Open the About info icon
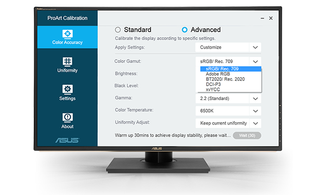The image size is (316, 195). point(67,118)
